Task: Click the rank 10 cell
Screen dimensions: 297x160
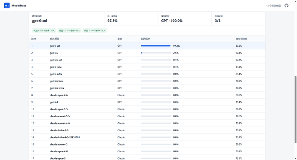Action: pos(33,109)
